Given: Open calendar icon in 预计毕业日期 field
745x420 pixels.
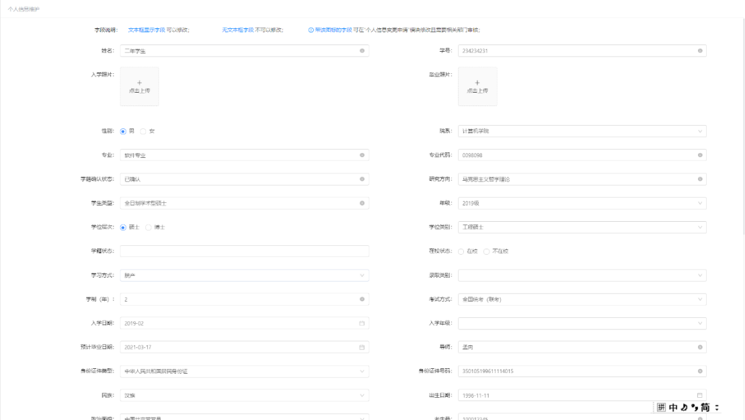Looking at the screenshot, I should pos(362,347).
